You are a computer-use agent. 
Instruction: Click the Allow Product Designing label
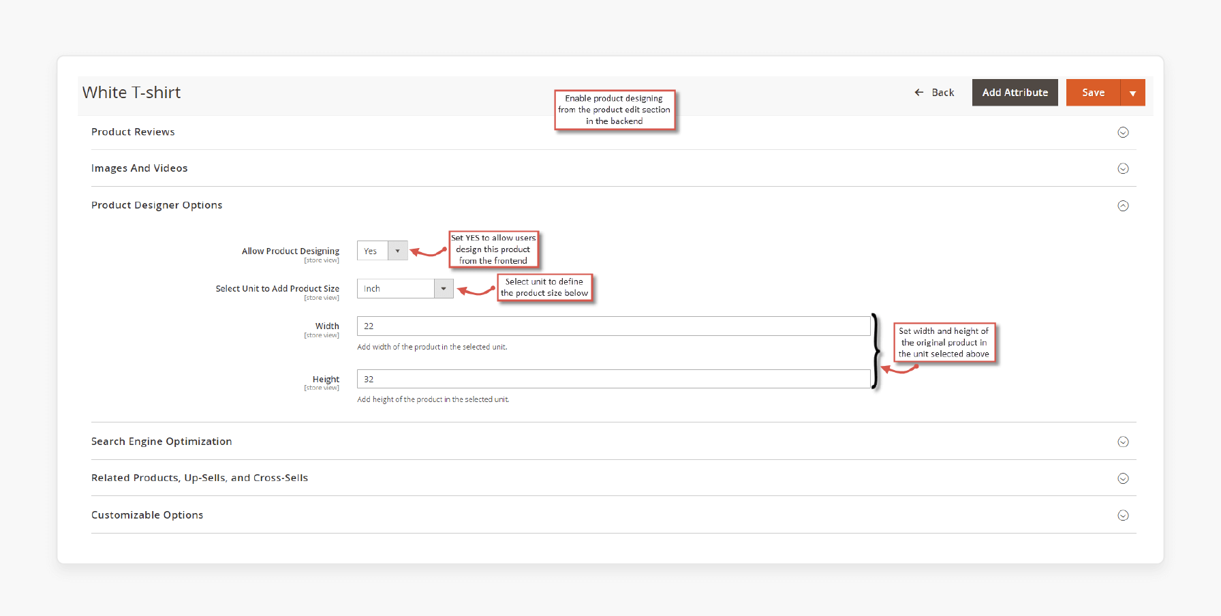290,251
